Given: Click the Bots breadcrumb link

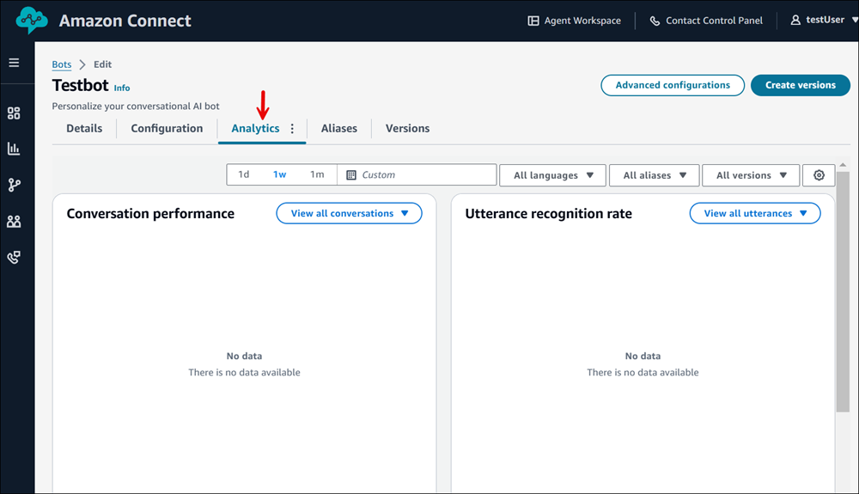Looking at the screenshot, I should (62, 64).
